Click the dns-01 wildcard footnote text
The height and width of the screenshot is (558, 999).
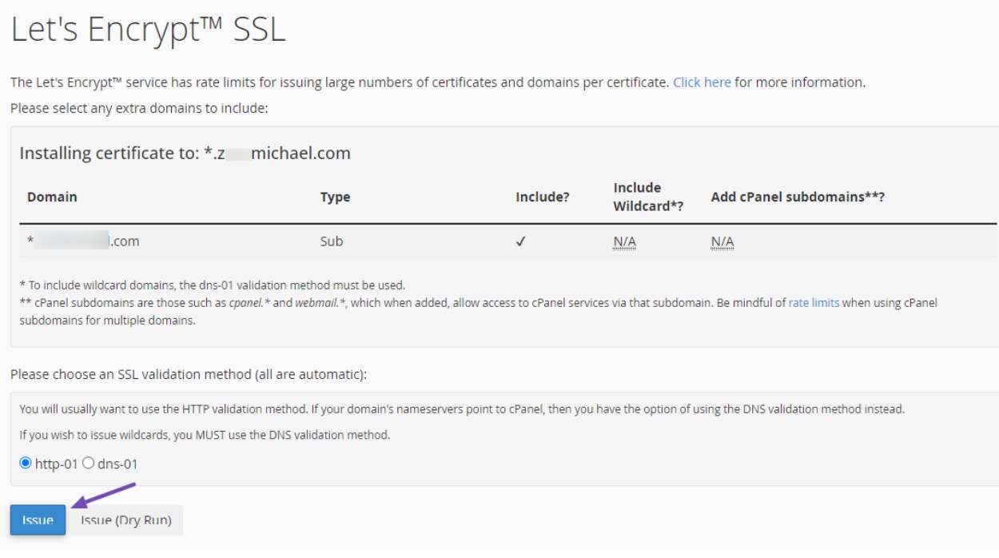(x=212, y=285)
